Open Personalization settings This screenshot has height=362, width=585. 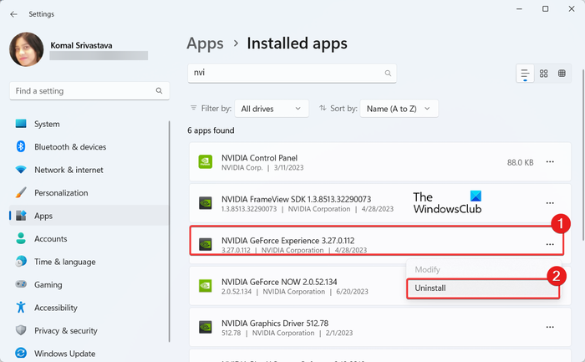click(61, 192)
